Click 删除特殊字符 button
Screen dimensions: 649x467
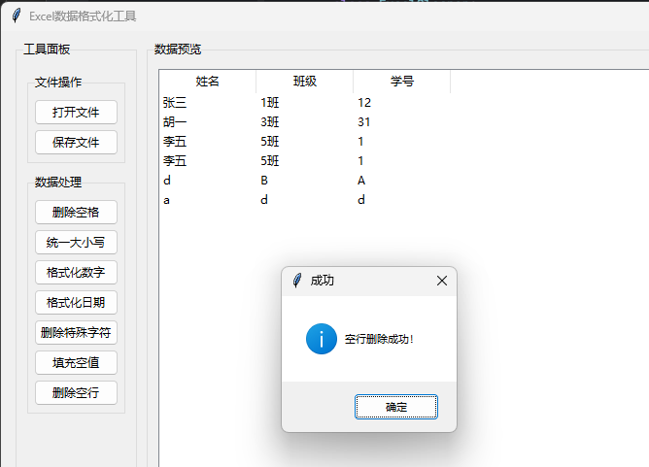[x=76, y=333]
